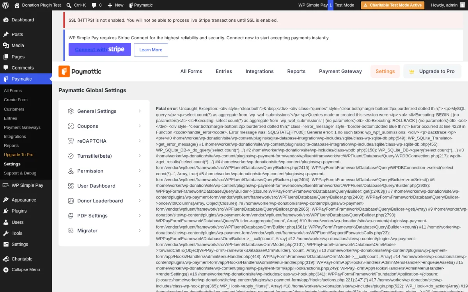Image resolution: width=468 pixels, height=292 pixels.
Task: Click the Pages icon in sidebar
Action: point(6,57)
